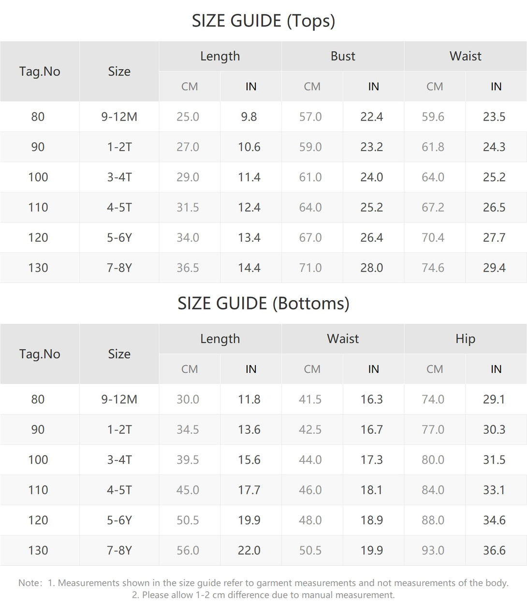The image size is (527, 613).
Task: Select the Bust column header in Tops
Action: point(343,56)
